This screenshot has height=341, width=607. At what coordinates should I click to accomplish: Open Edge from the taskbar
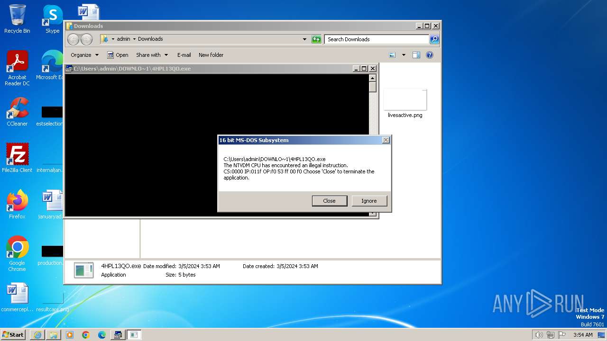coord(102,335)
